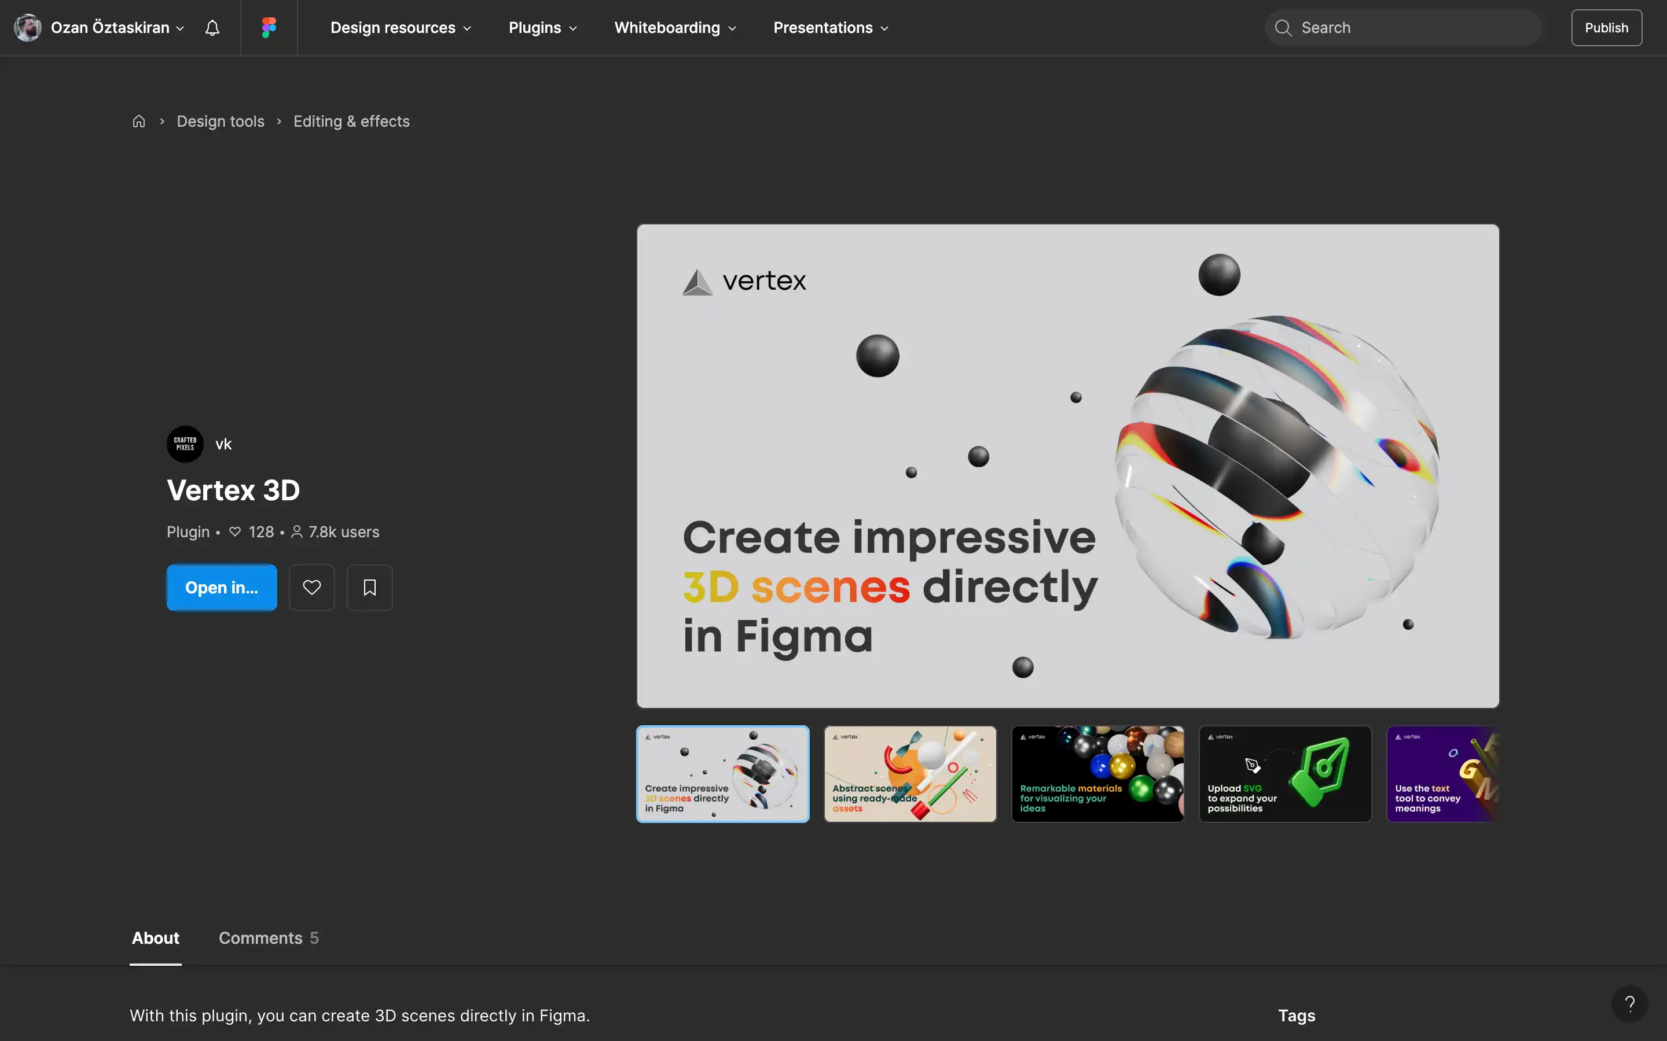1667x1041 pixels.
Task: Select the 'Remarkable materials' thumbnail
Action: pos(1097,774)
